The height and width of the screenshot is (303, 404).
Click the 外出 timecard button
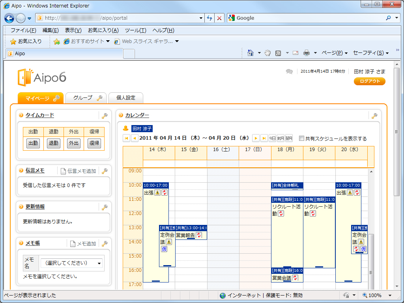click(x=74, y=143)
